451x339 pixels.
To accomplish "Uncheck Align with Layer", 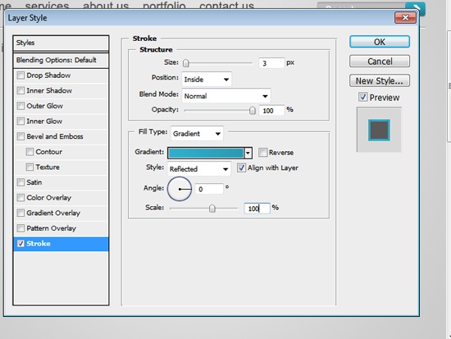I will (x=241, y=167).
